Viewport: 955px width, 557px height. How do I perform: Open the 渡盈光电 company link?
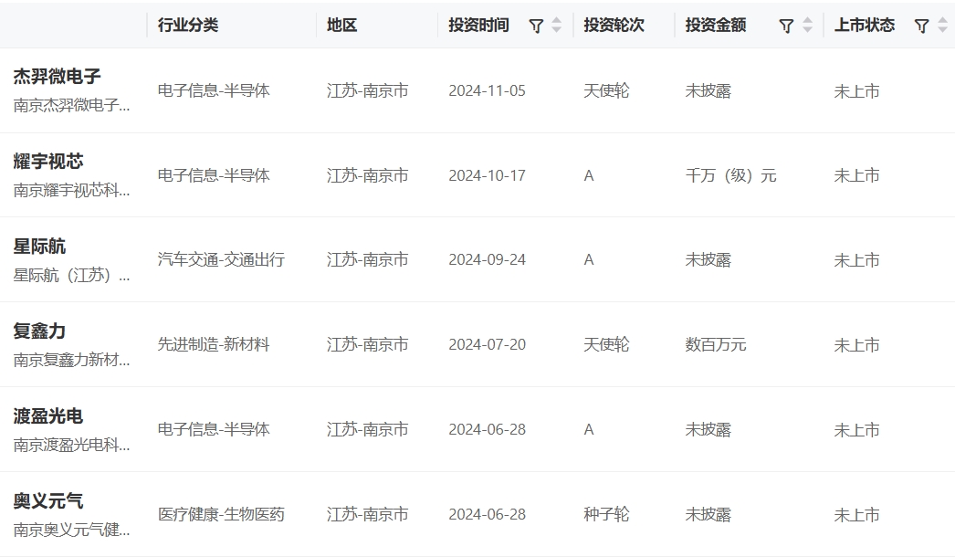pyautogui.click(x=48, y=416)
